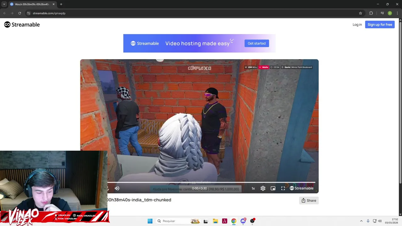Click Sign up for free button
This screenshot has height=226, width=402.
click(x=380, y=24)
